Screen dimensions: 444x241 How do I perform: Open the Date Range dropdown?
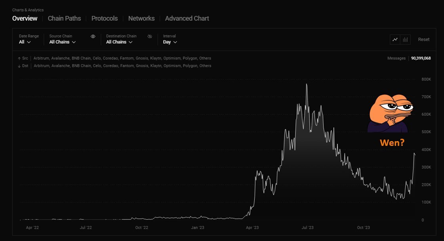(x=25, y=42)
